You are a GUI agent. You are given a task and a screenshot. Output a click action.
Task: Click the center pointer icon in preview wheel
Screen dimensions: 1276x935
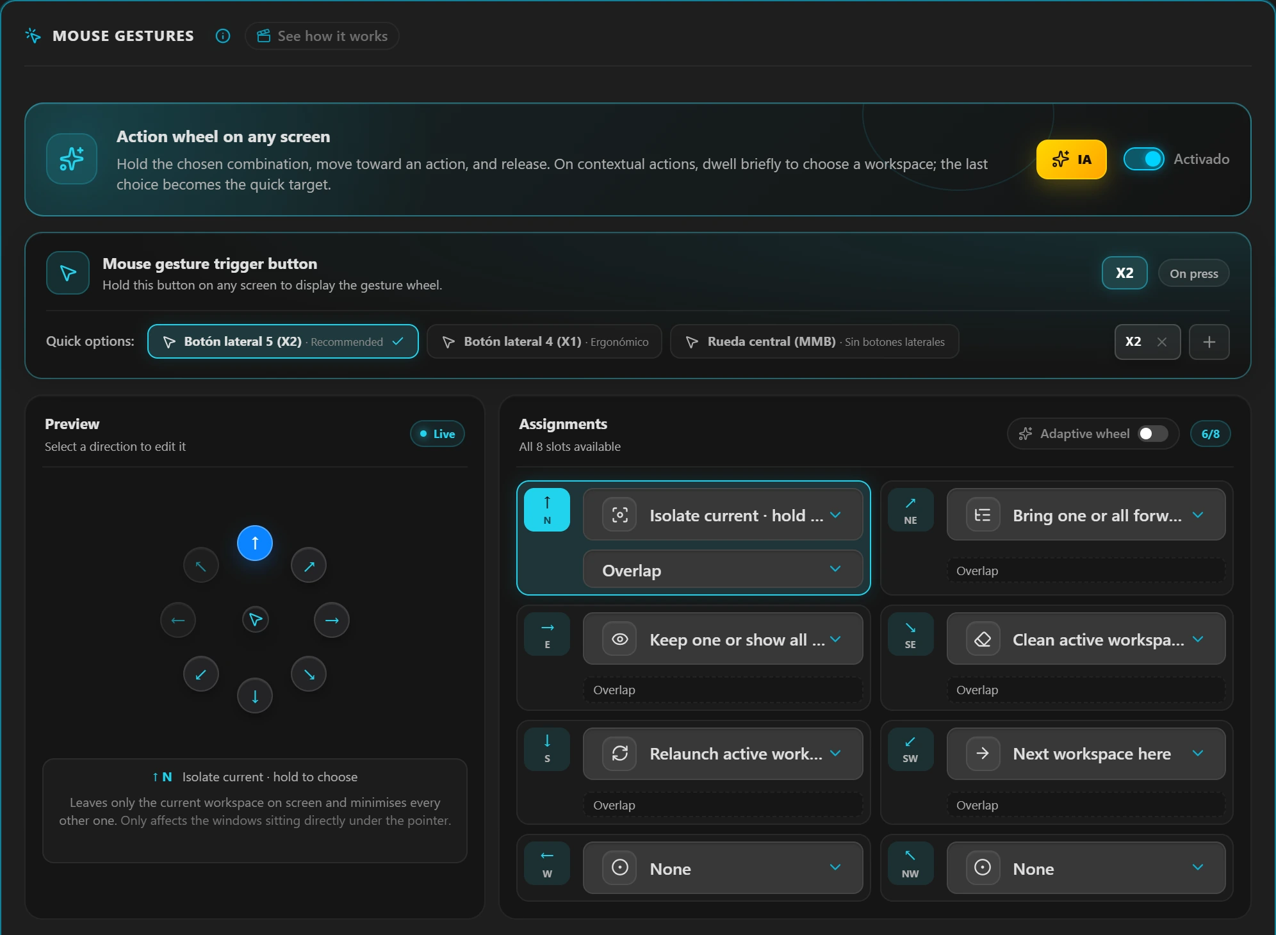(x=256, y=619)
